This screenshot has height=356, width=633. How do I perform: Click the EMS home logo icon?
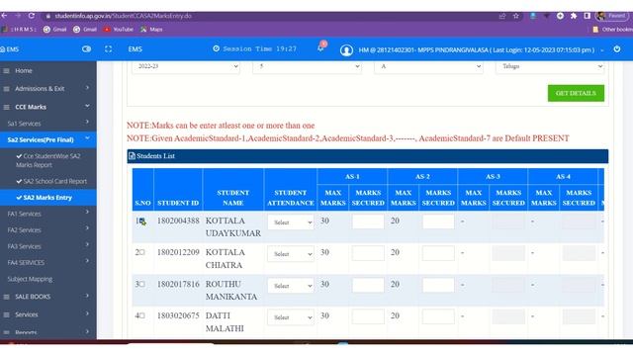pos(3,49)
